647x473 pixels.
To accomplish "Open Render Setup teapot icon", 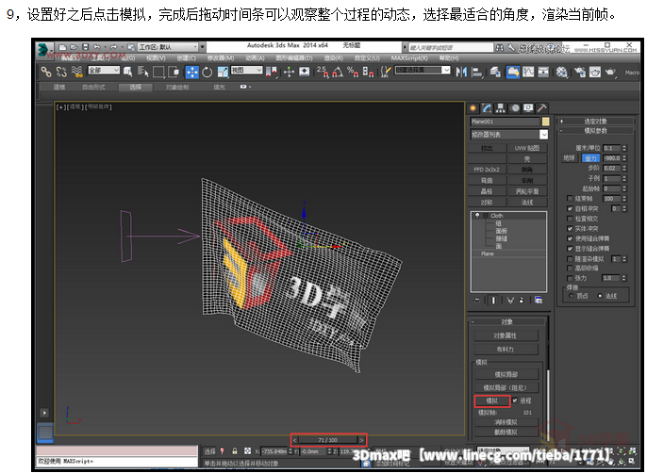I will point(580,73).
